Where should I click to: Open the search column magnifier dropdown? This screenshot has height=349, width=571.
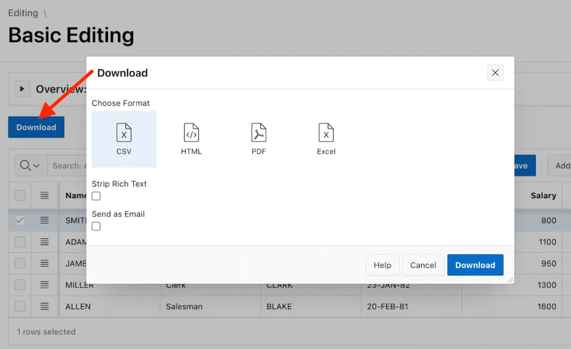[31, 165]
